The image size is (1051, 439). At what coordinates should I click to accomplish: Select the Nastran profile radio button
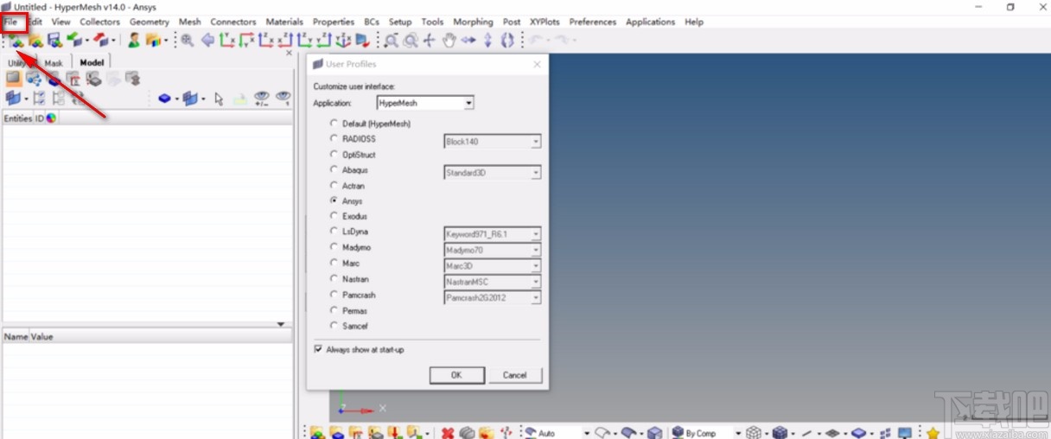point(334,278)
